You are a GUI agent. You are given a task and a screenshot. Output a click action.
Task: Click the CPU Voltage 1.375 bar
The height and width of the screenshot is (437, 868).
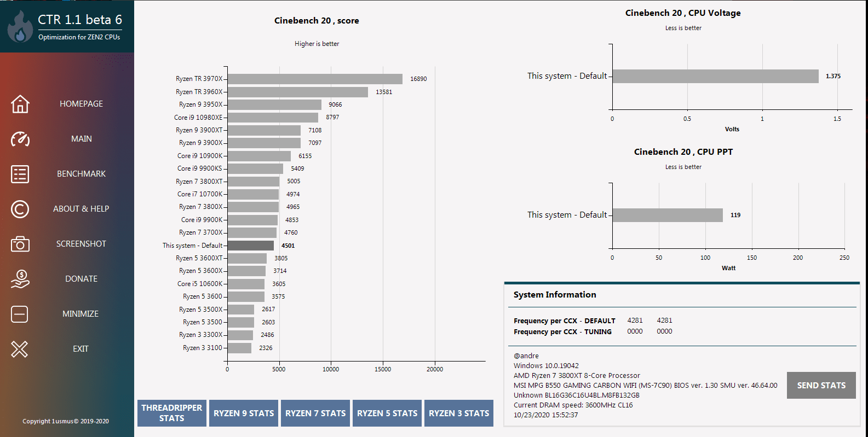pos(716,76)
